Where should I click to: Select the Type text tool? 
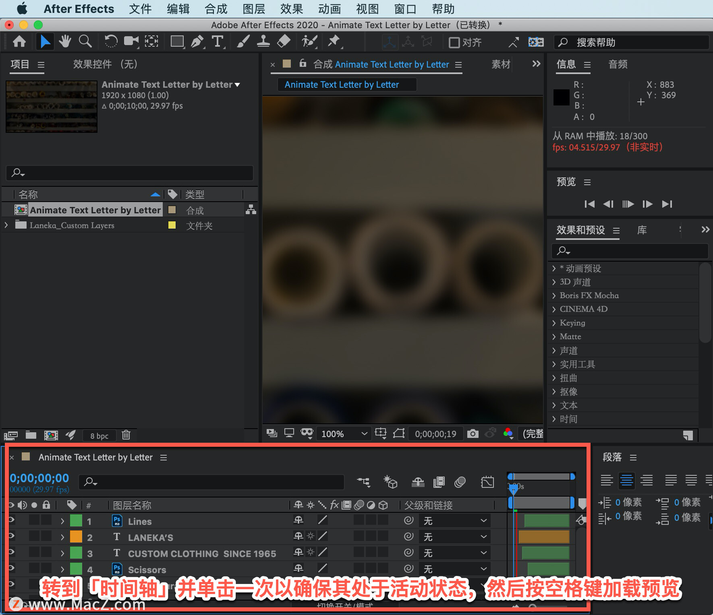click(218, 41)
